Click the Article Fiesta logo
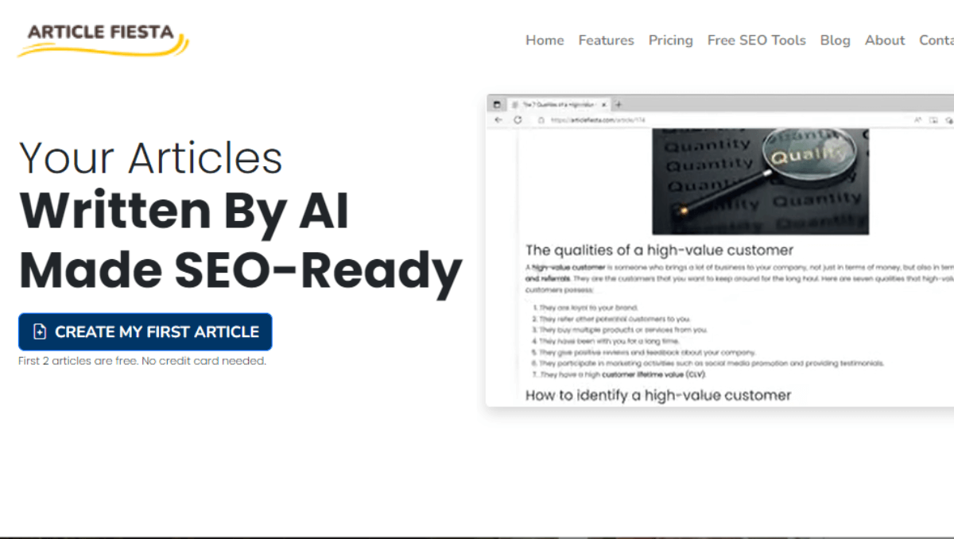 (103, 39)
